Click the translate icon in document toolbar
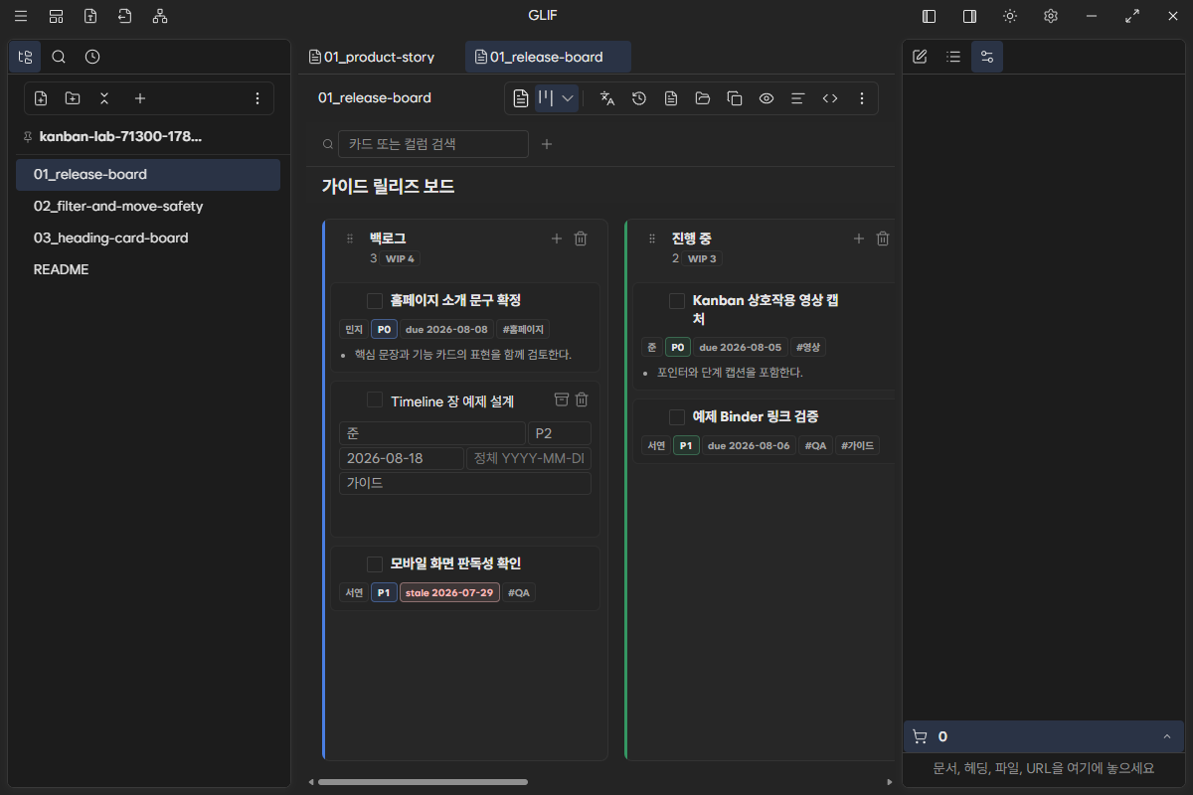 click(x=607, y=98)
